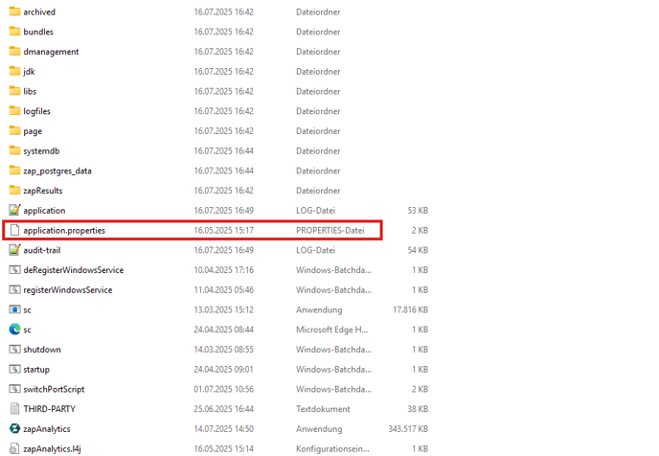Click the date '11.04.2025 05:46'
Image resolution: width=659 pixels, height=456 pixels.
click(223, 290)
